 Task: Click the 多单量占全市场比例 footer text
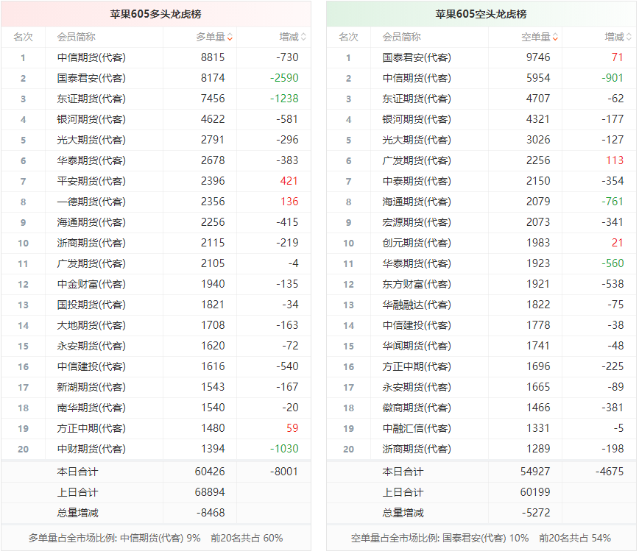(x=155, y=539)
